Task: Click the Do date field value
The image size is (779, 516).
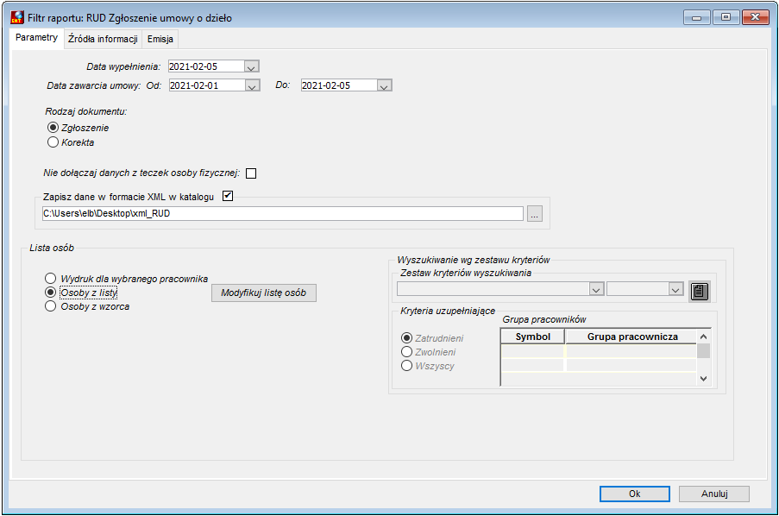Action: pos(339,85)
